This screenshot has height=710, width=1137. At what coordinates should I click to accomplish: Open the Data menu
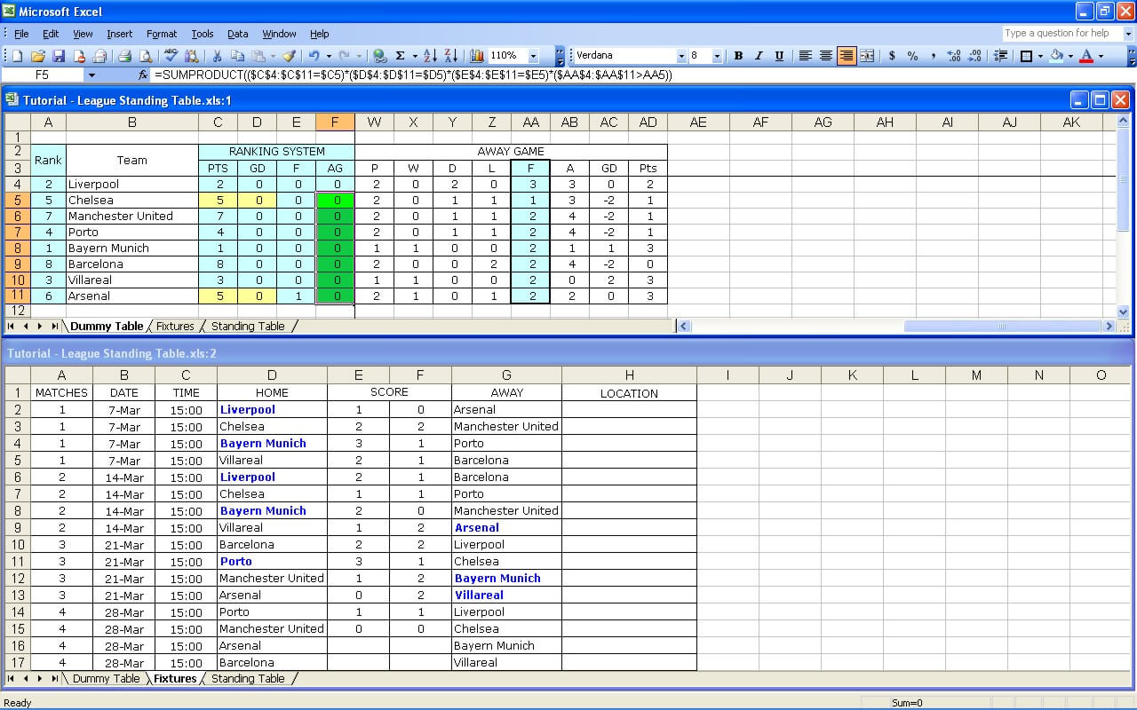(237, 34)
